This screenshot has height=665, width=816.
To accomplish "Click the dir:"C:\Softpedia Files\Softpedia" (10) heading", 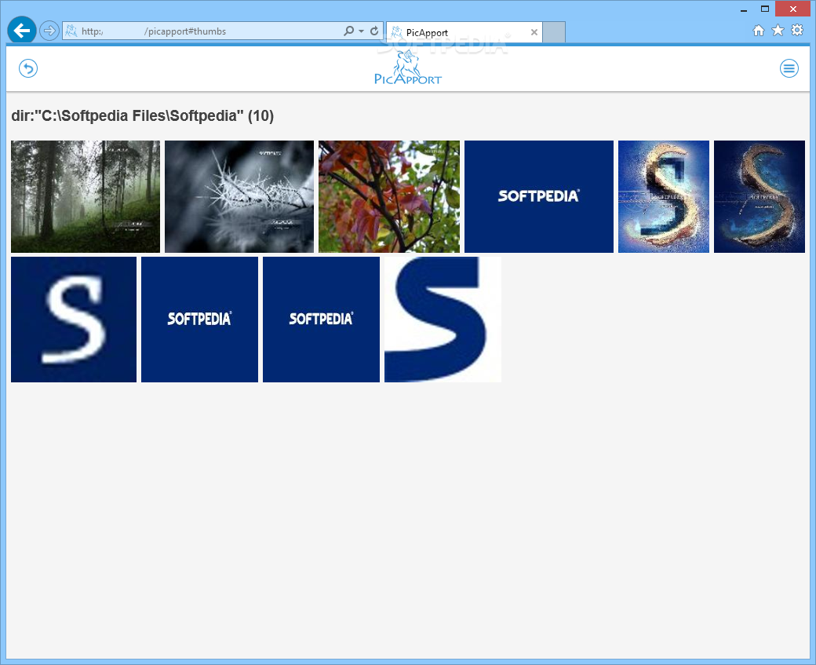I will 143,115.
